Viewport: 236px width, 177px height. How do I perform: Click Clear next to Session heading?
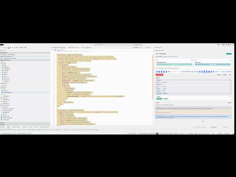229,103
